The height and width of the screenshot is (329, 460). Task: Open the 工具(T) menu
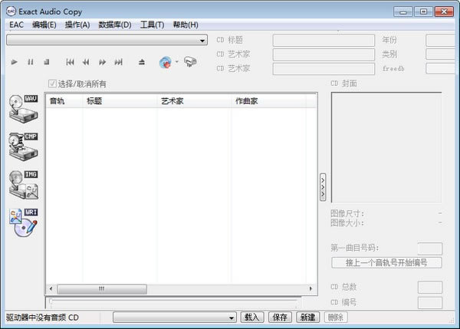pyautogui.click(x=152, y=25)
